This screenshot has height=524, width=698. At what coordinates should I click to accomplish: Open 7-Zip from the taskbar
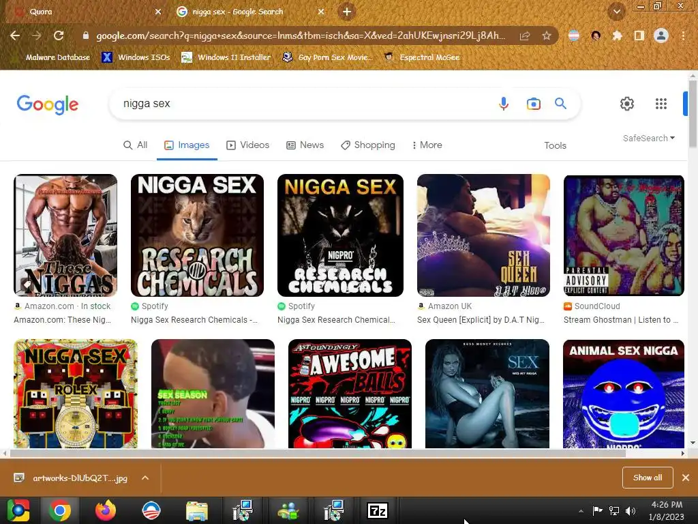point(378,510)
